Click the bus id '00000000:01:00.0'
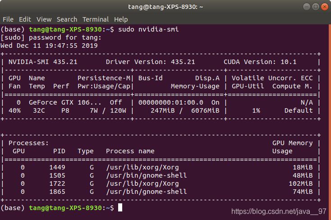Viewport: 331px width, 220px height. click(171, 102)
